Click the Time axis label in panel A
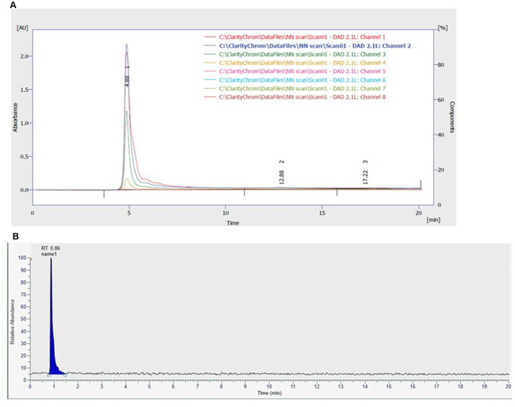Viewport: 515px width, 407px height. pyautogui.click(x=233, y=223)
